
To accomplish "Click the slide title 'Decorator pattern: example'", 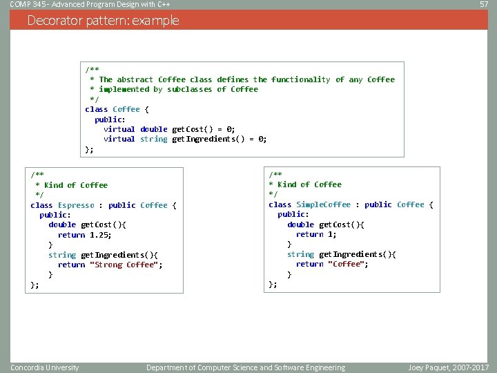I will click(103, 20).
